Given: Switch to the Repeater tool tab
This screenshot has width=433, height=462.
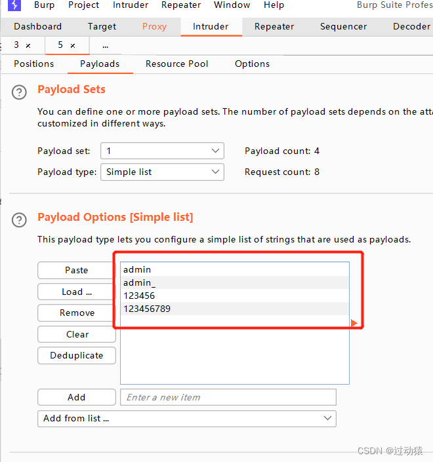Looking at the screenshot, I should pos(274,26).
